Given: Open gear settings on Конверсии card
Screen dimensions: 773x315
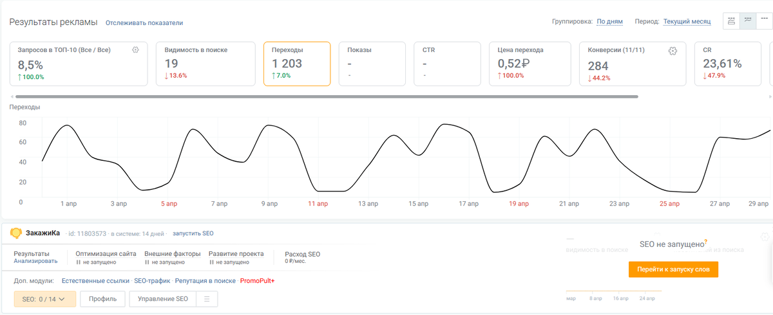Looking at the screenshot, I should point(673,51).
